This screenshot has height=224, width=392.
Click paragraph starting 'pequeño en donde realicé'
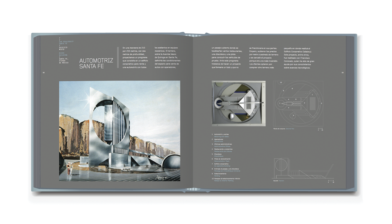[299, 58]
